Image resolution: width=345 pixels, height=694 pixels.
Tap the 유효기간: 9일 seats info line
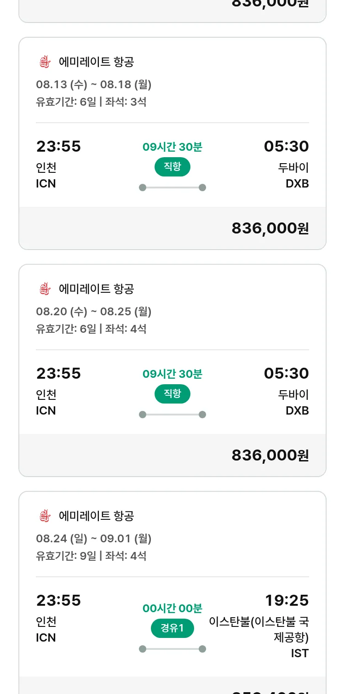click(x=91, y=556)
